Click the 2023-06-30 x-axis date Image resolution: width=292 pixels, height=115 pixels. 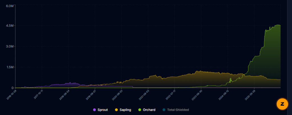tap(197, 95)
